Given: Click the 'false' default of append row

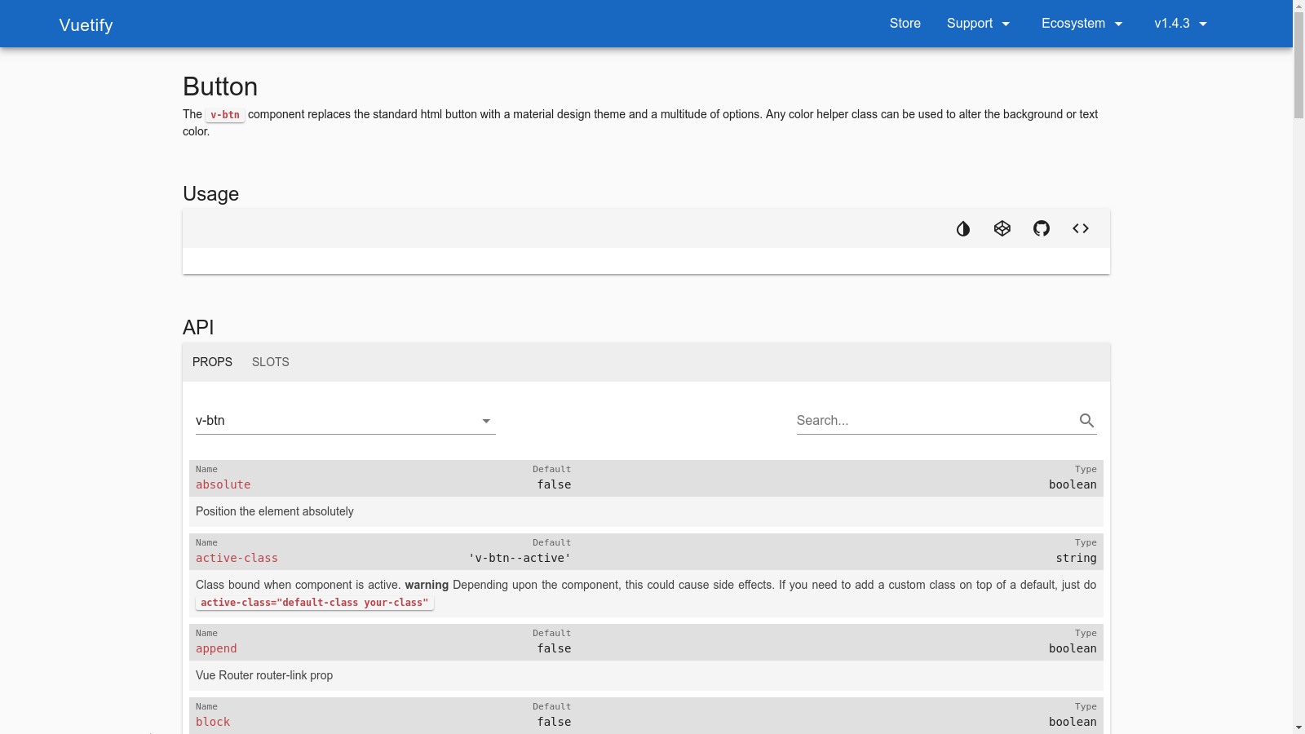Looking at the screenshot, I should 554,648.
